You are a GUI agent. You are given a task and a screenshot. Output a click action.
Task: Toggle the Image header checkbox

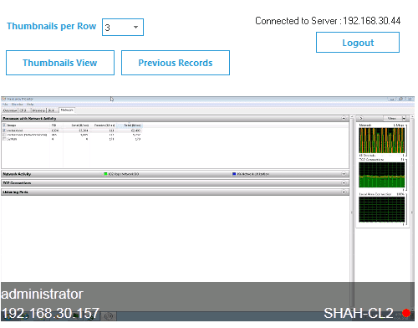(4, 126)
